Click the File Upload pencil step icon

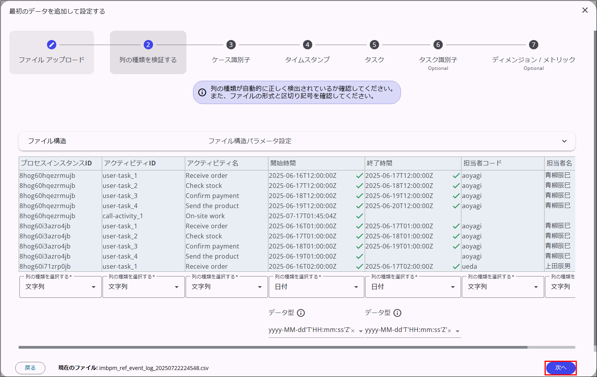52,45
